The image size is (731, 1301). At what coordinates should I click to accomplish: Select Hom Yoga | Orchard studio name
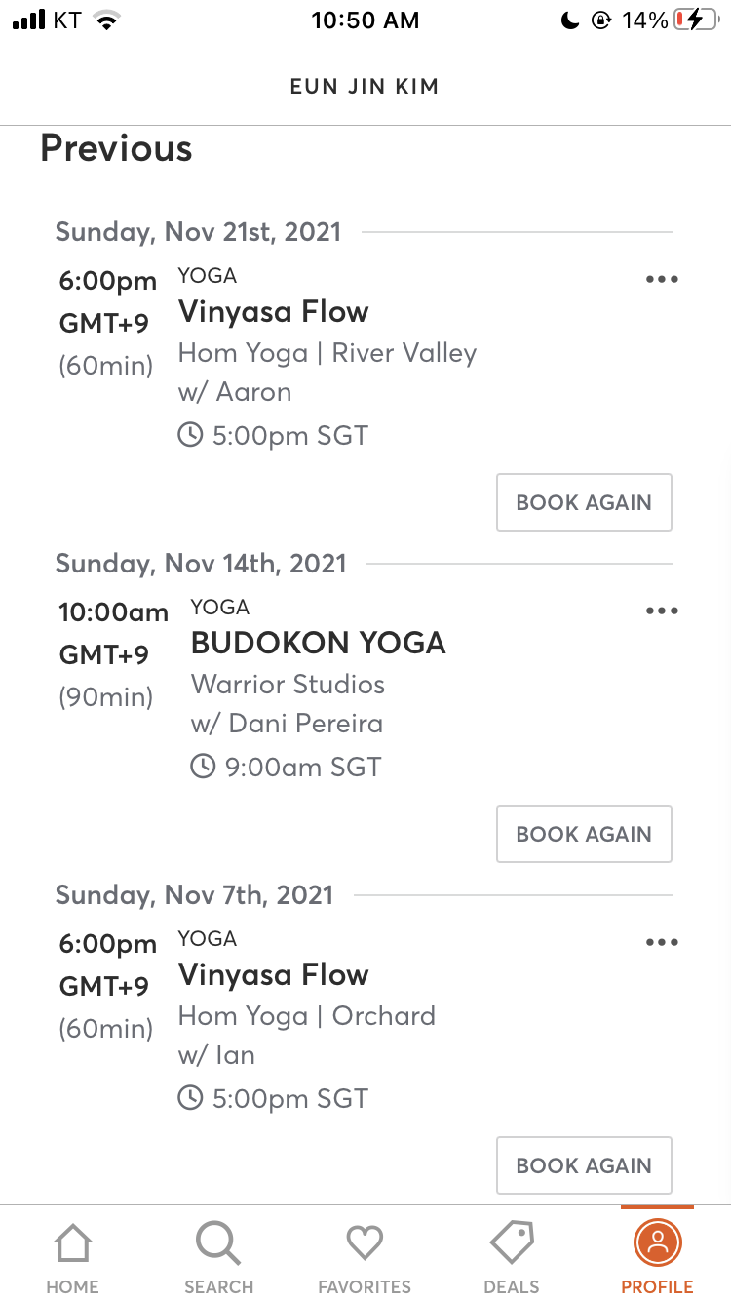click(306, 1016)
